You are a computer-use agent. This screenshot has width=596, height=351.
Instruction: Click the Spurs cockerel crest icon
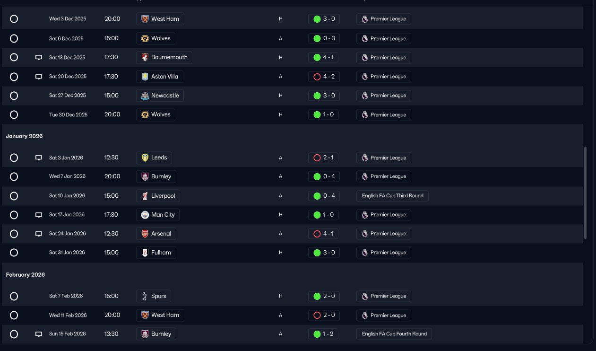[x=145, y=296]
